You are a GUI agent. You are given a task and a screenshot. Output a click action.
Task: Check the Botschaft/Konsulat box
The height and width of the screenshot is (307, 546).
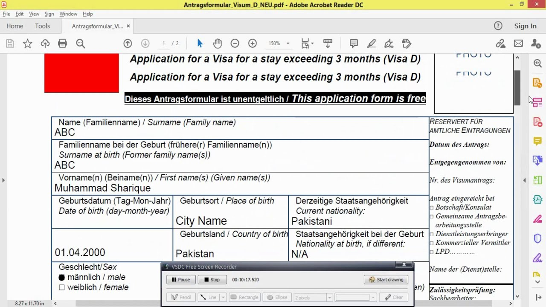click(432, 208)
